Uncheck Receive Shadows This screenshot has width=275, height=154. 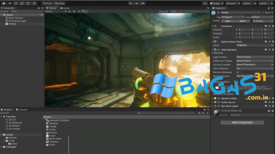pos(238,72)
